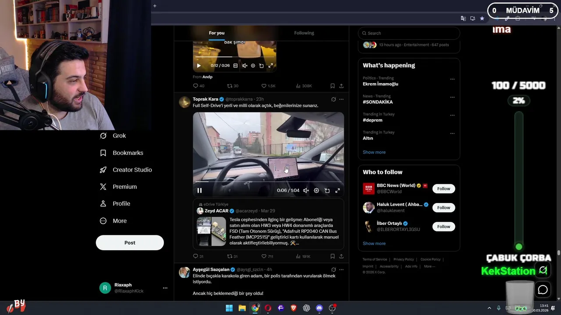View 191K views analytics

coord(303,256)
